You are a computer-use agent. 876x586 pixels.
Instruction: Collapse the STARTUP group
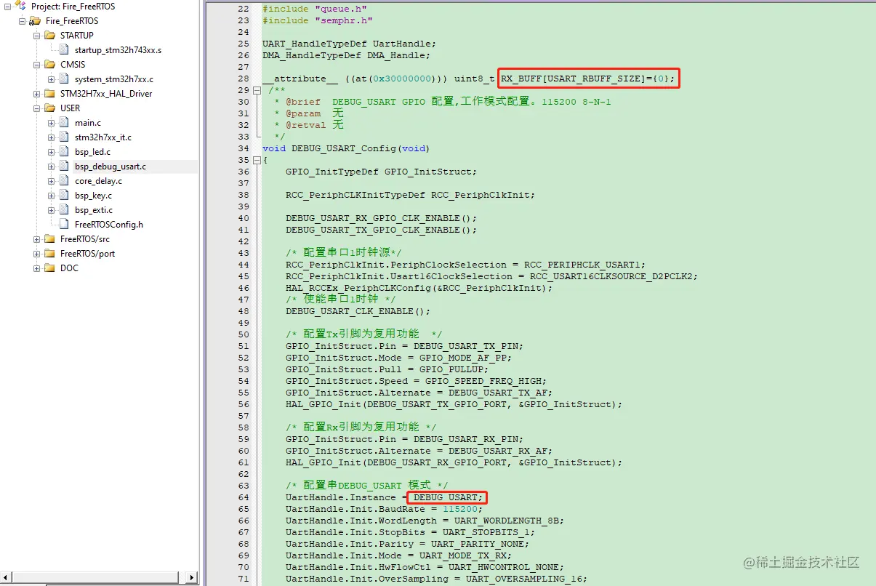pyautogui.click(x=37, y=36)
